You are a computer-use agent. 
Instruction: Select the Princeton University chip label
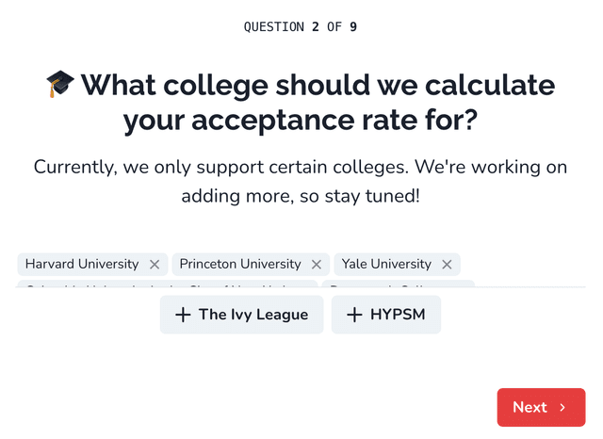240,264
